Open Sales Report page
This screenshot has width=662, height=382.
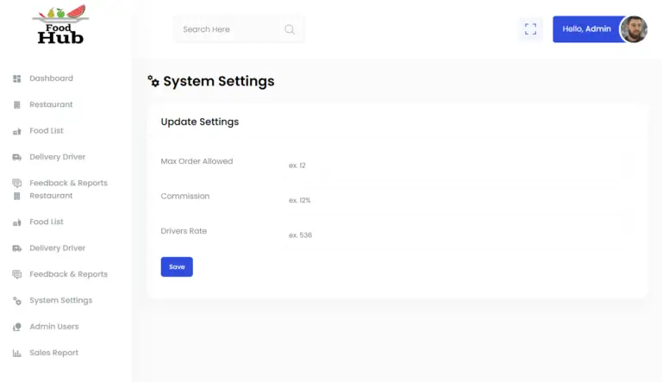pos(53,353)
